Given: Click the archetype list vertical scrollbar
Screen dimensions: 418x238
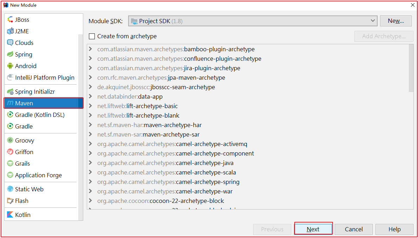Looking at the screenshot, I should point(411,68).
